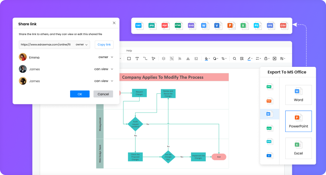This screenshot has height=175, width=326.
Task: Select the PDF tab in export sidebar
Action: [x=269, y=101]
